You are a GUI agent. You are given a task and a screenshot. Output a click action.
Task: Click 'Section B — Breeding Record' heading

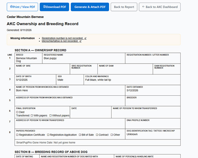coord(51,152)
